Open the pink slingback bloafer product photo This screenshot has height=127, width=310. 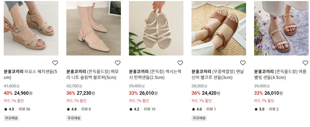(94, 28)
